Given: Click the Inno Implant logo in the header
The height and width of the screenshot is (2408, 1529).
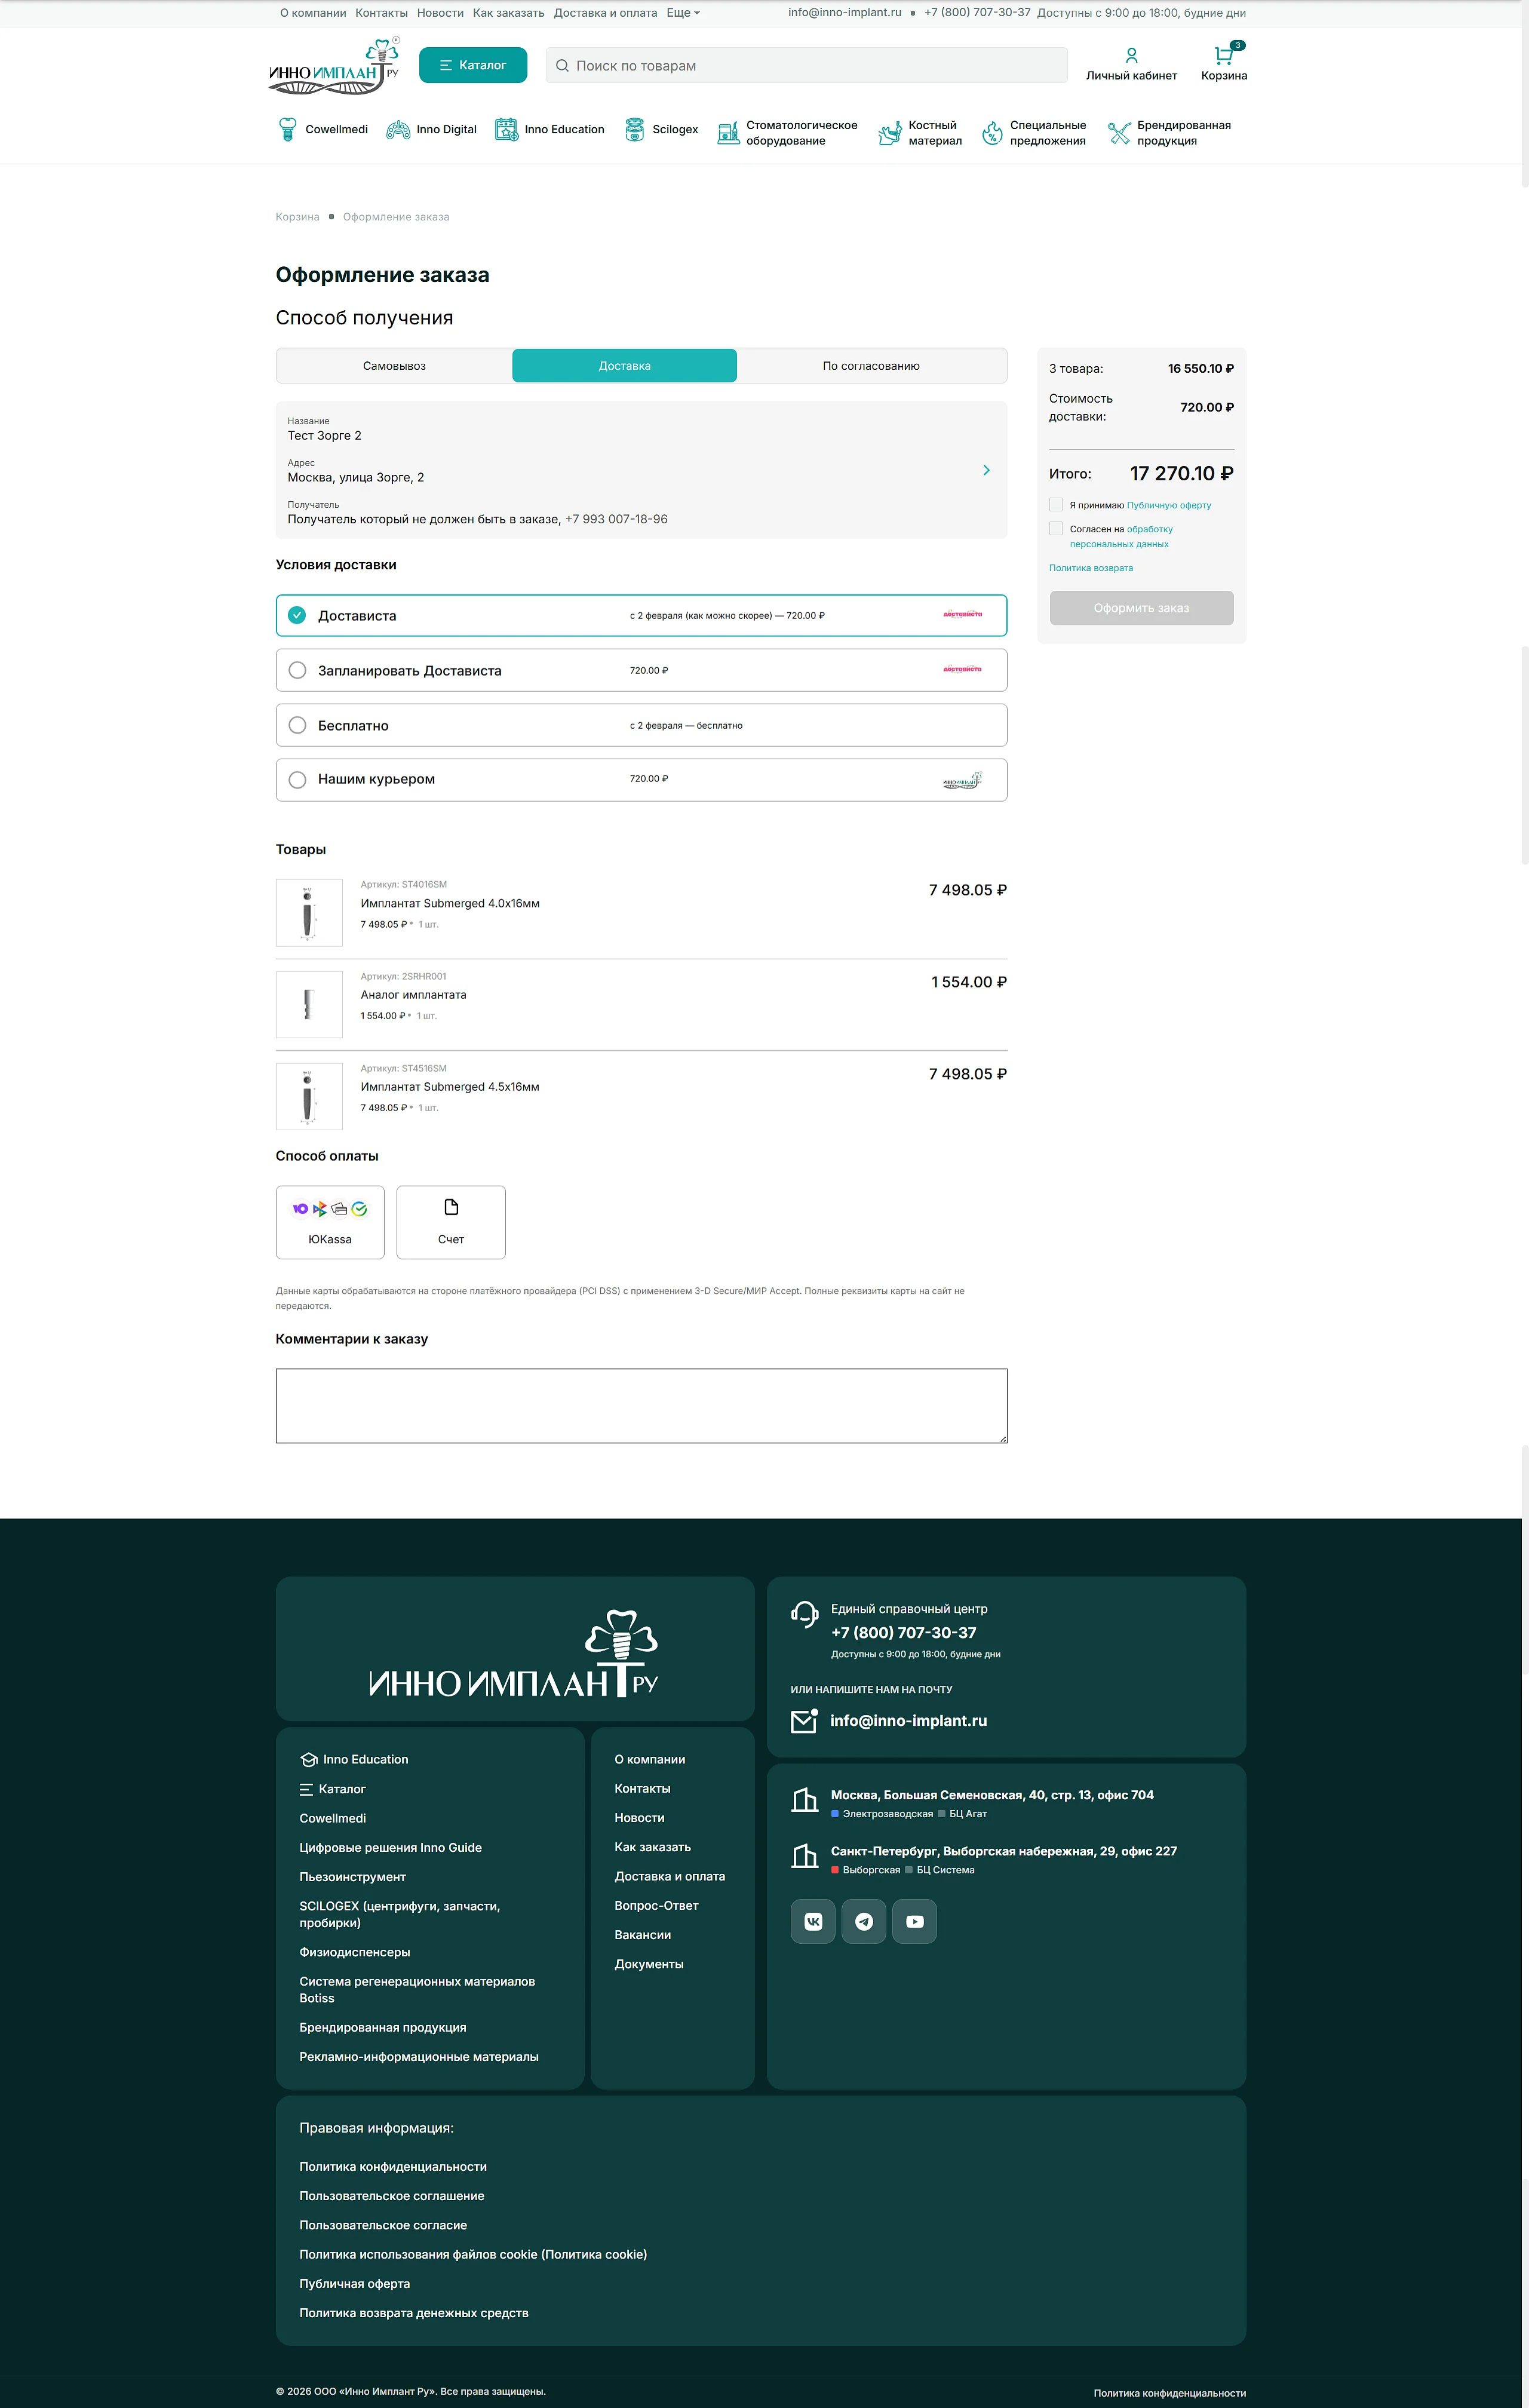Looking at the screenshot, I should (x=335, y=67).
